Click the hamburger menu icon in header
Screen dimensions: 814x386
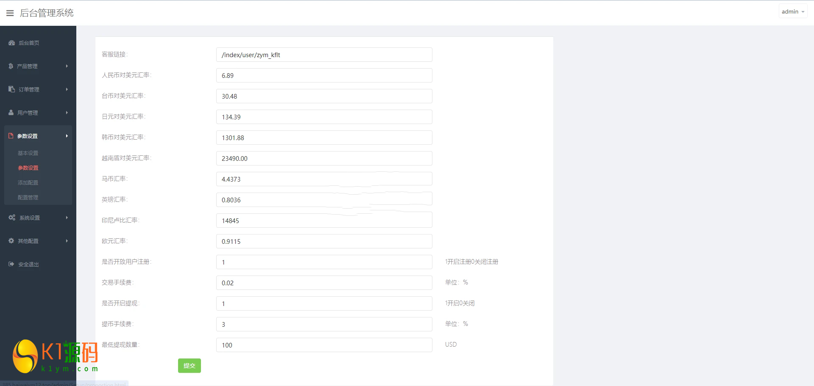[10, 13]
